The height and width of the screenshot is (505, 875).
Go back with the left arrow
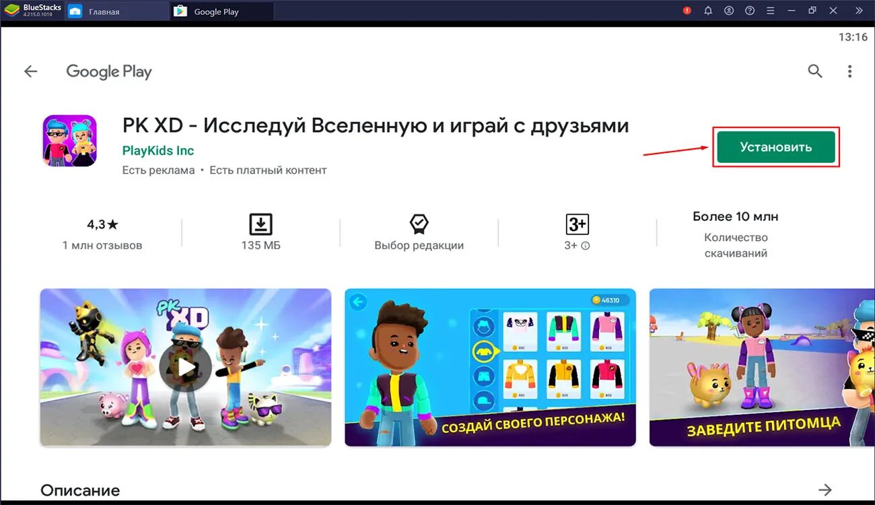click(31, 71)
